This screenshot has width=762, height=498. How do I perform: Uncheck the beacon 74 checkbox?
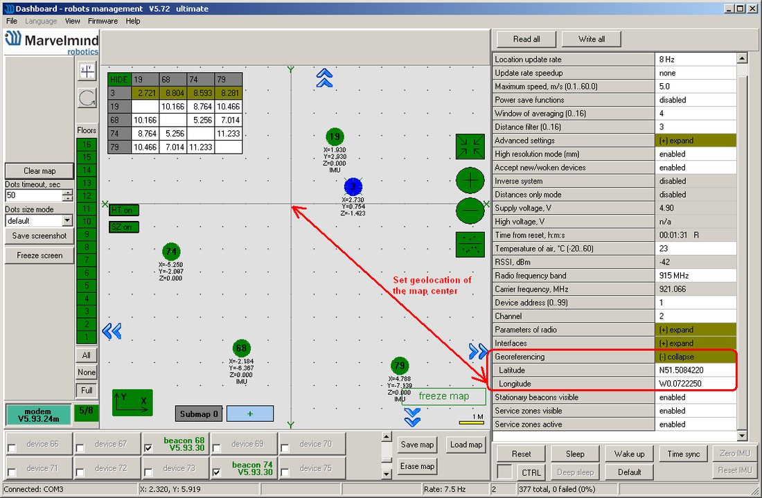217,472
